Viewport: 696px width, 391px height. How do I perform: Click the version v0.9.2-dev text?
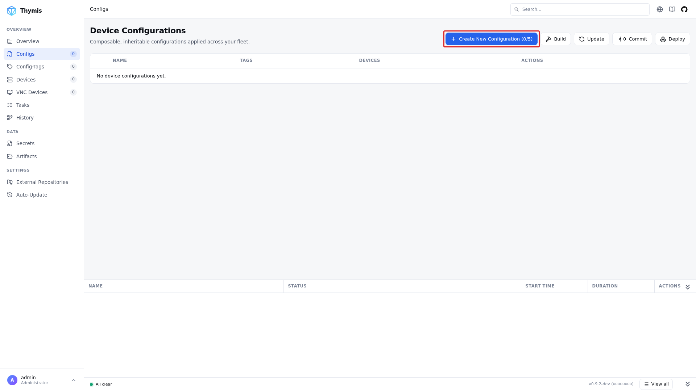pyautogui.click(x=611, y=384)
